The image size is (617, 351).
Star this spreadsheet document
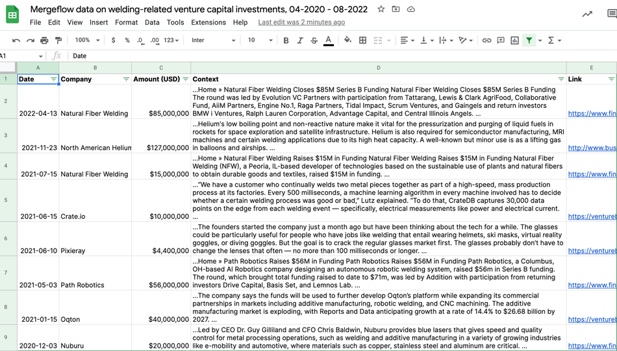pyautogui.click(x=381, y=9)
